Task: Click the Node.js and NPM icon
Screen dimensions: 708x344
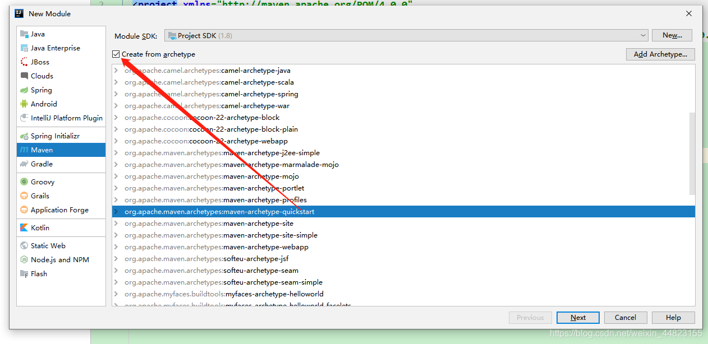Action: point(24,259)
